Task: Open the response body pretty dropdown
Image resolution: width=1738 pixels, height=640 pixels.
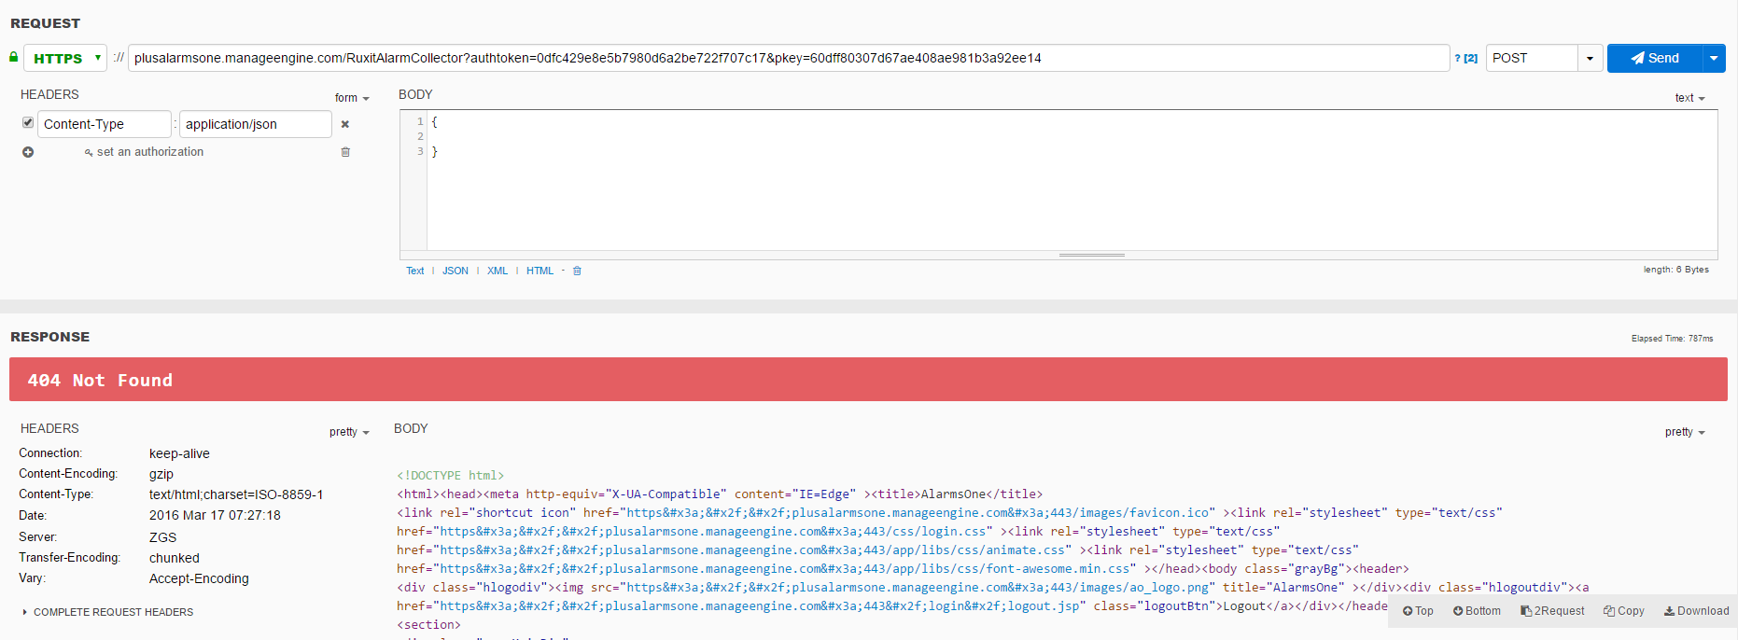Action: [x=1685, y=432]
